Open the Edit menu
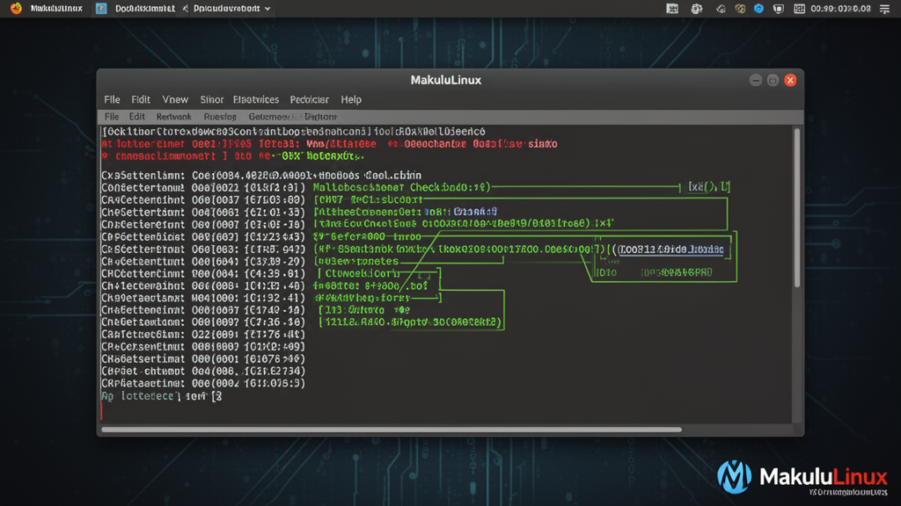This screenshot has height=506, width=901. (x=142, y=99)
